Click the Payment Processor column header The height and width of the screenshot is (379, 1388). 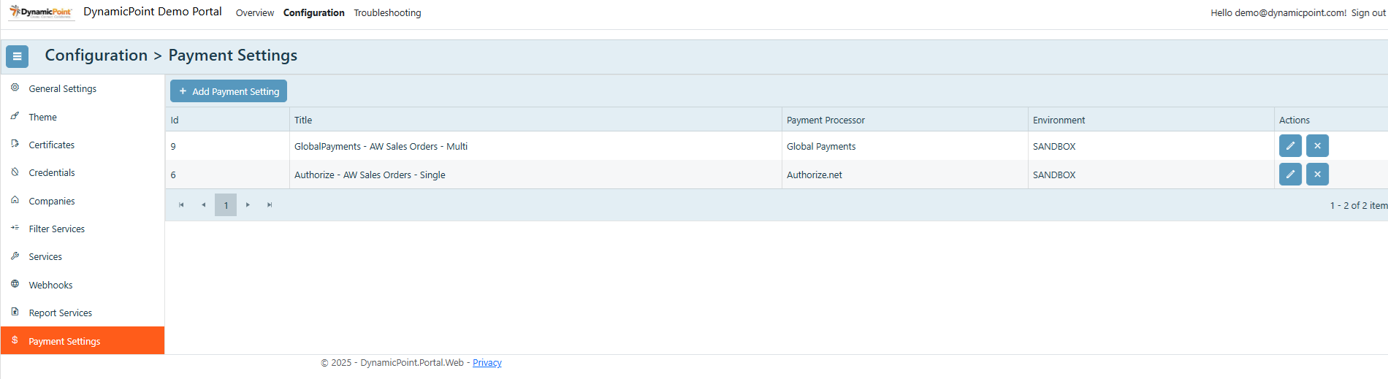[x=905, y=120]
